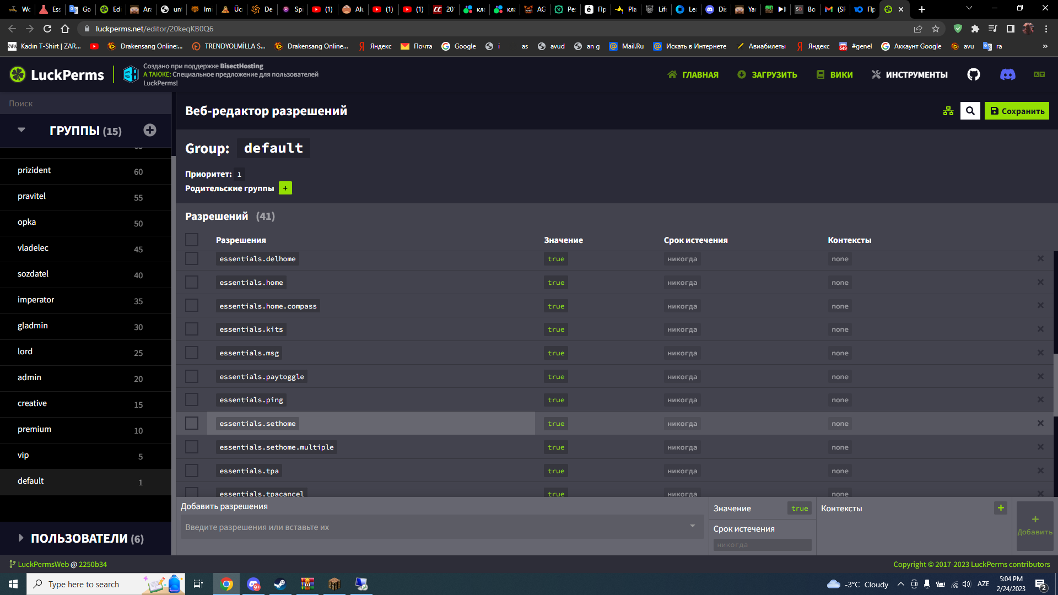The width and height of the screenshot is (1058, 595).
Task: Delete the essentials.tpa permission row
Action: pos(1040,470)
